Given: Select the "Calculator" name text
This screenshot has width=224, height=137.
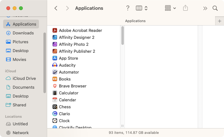Looking at the screenshot, I should click(x=69, y=93).
